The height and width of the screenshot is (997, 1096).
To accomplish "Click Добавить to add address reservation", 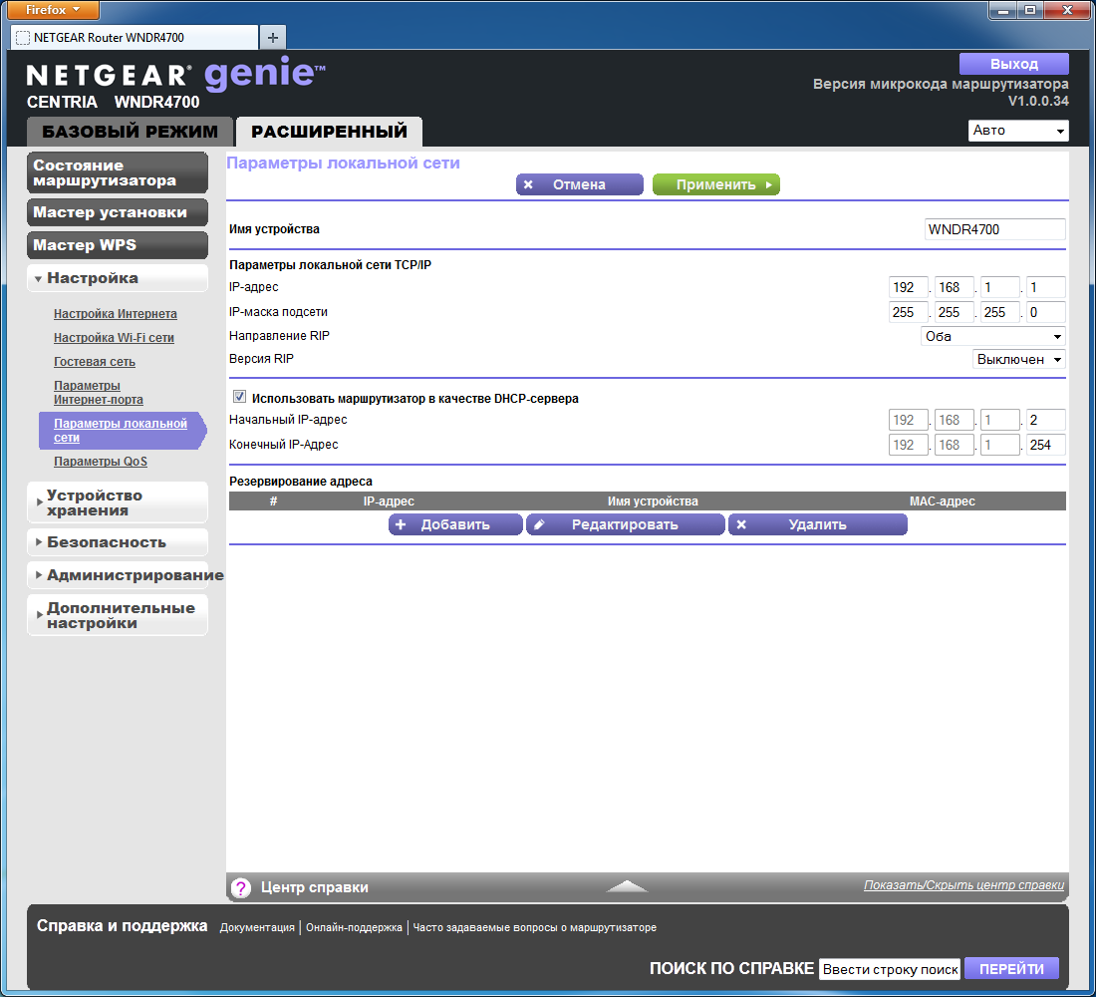I will (x=455, y=524).
